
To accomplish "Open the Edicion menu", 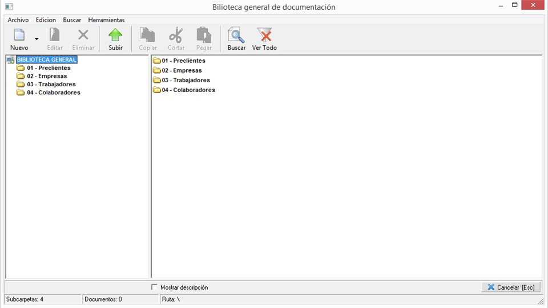I will point(46,20).
